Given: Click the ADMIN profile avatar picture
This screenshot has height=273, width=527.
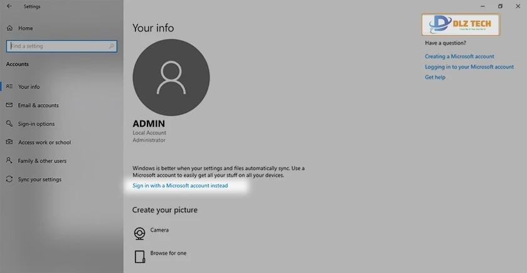Looking at the screenshot, I should [x=171, y=77].
